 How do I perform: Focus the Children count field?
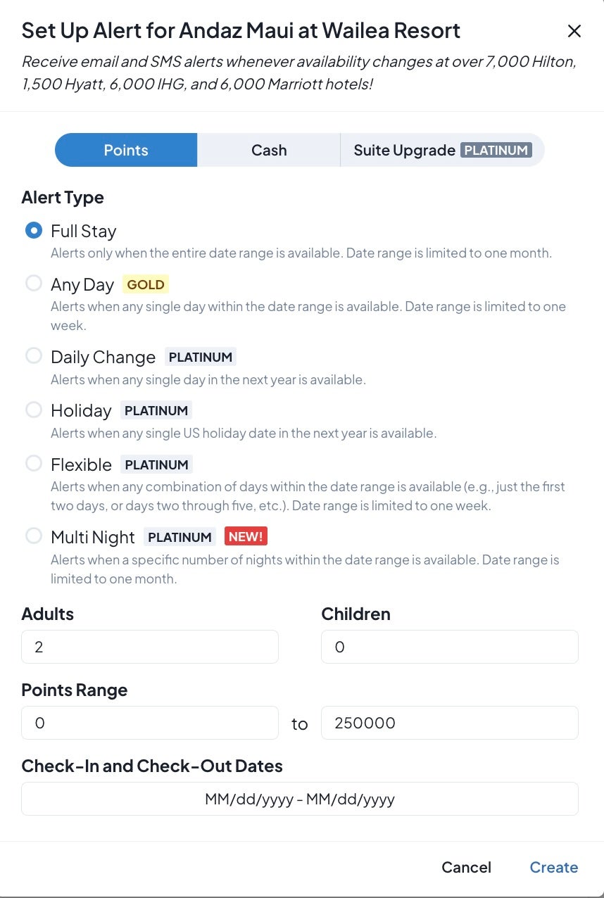coord(449,647)
